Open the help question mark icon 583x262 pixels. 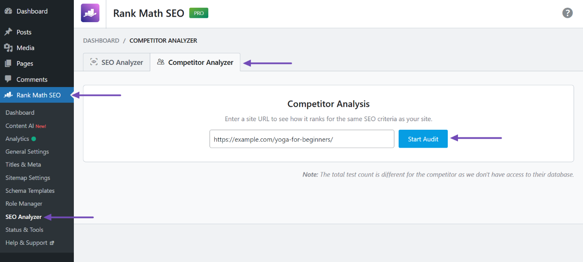[567, 13]
